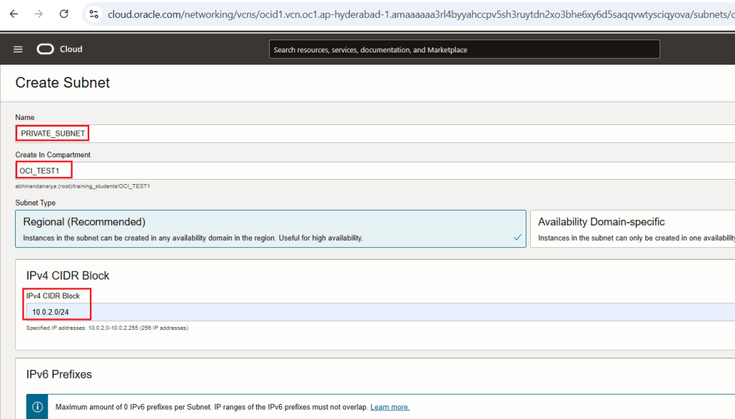Click the browser URL address bar

(417, 14)
